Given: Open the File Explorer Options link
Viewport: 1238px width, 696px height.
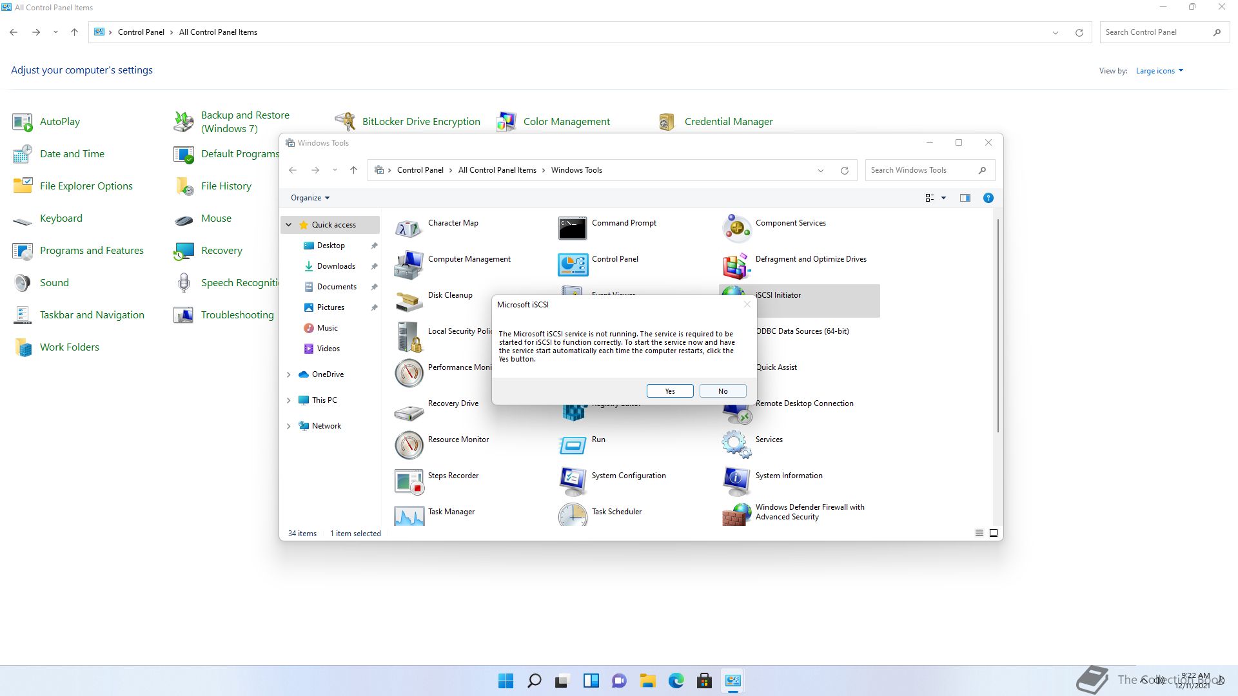Looking at the screenshot, I should [x=86, y=186].
